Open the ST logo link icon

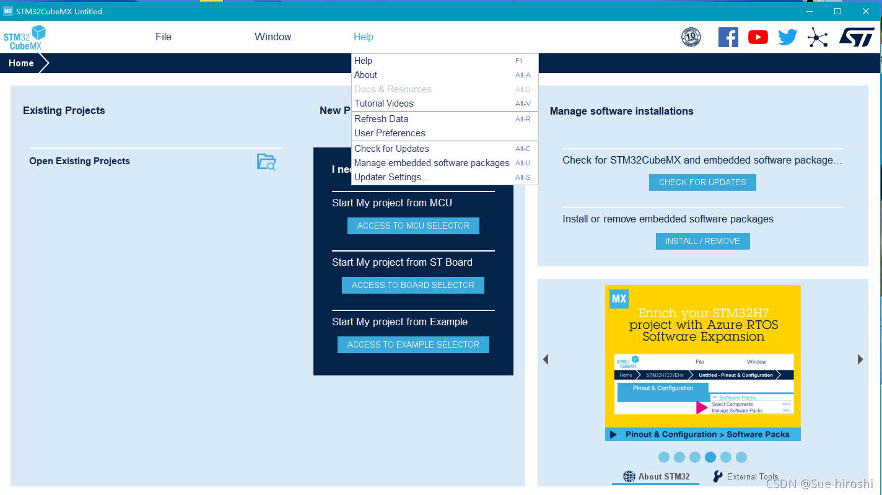(x=857, y=37)
